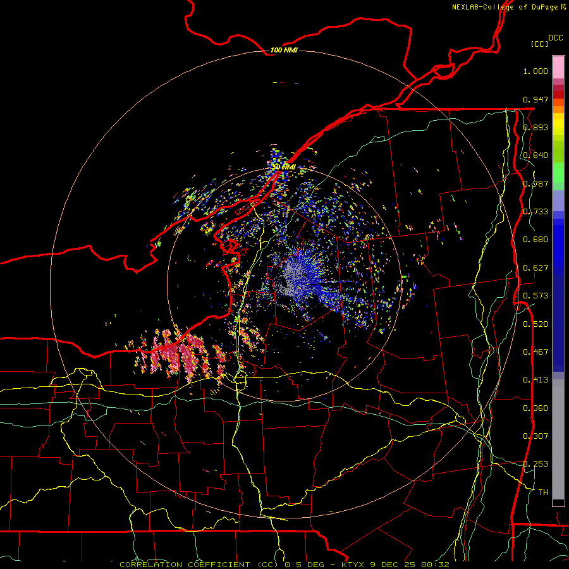Click the 9 DEC 25 00:32 timestamp

(409, 565)
